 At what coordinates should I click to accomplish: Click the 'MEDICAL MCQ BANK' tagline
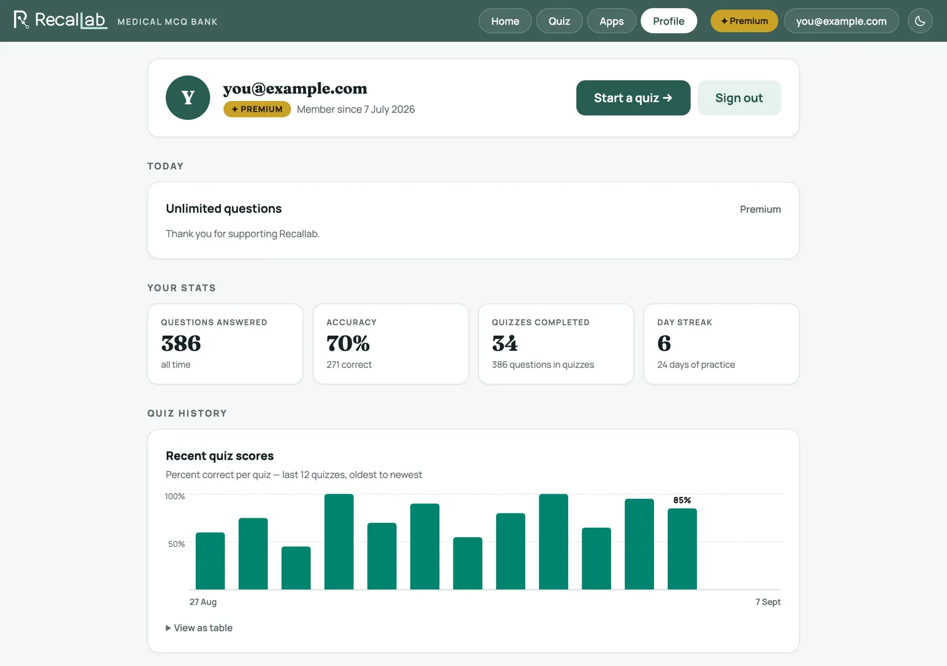(167, 22)
